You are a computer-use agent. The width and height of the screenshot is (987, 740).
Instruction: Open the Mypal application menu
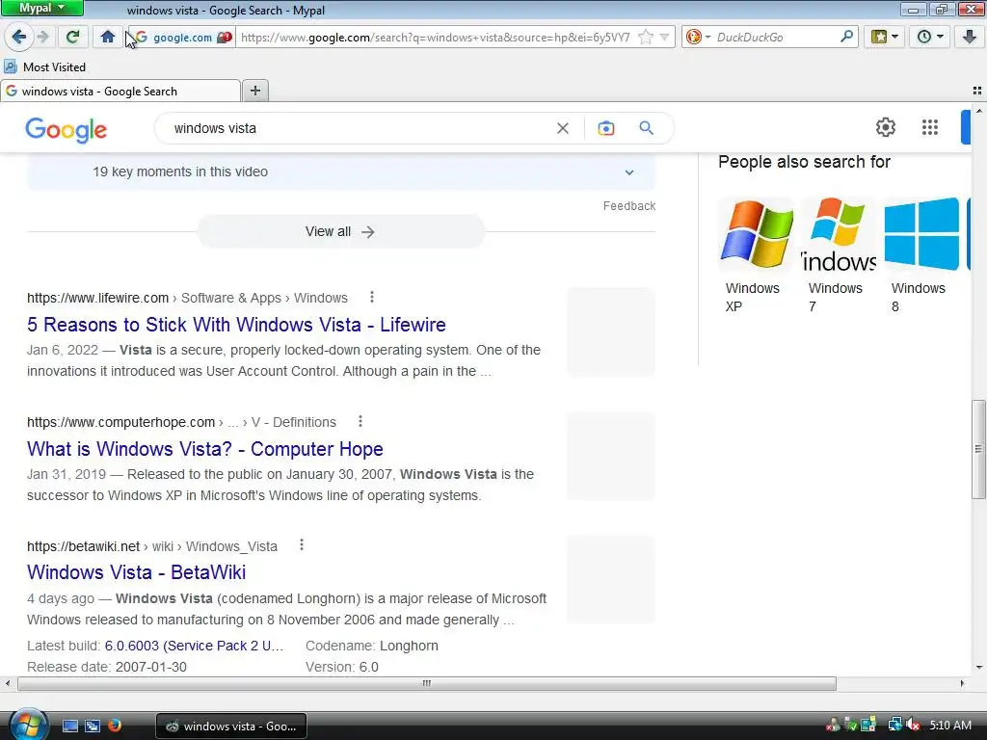pos(41,8)
